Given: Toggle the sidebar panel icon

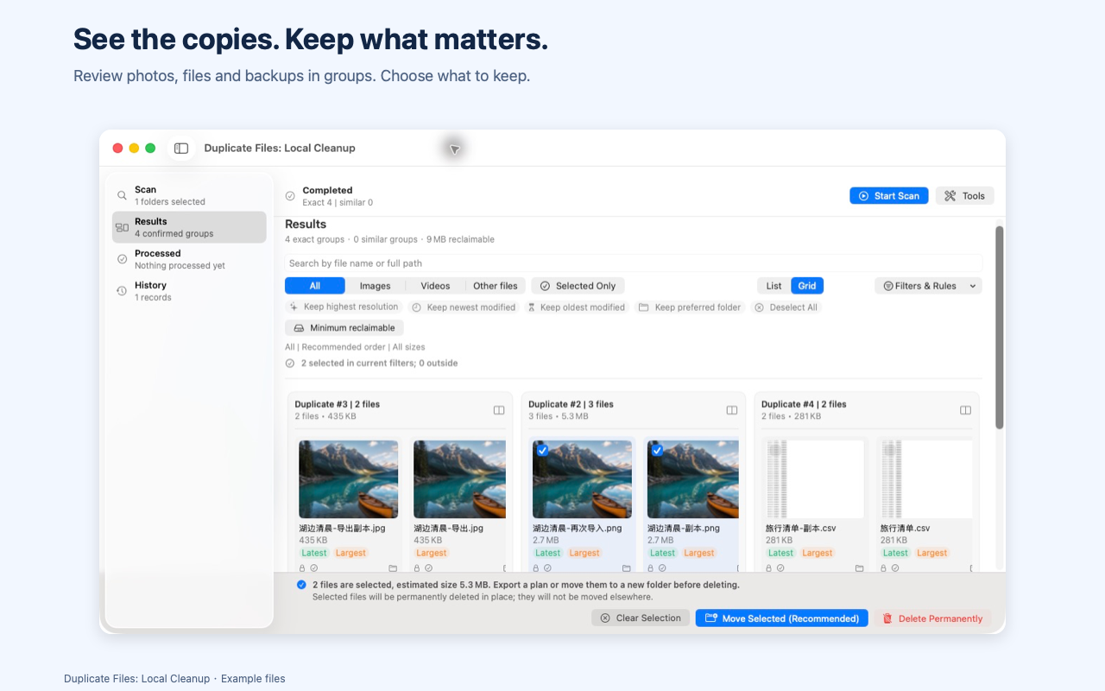Looking at the screenshot, I should point(181,149).
